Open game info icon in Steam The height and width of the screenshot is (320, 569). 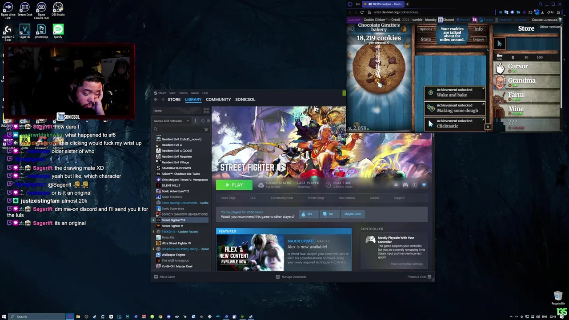(415, 185)
